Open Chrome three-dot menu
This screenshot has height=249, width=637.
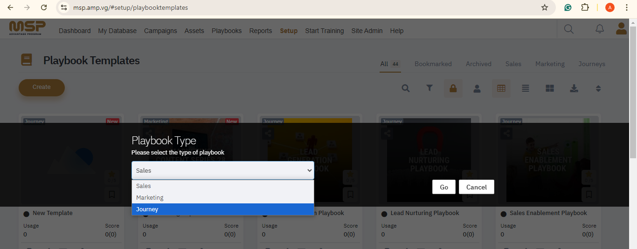[x=627, y=7]
